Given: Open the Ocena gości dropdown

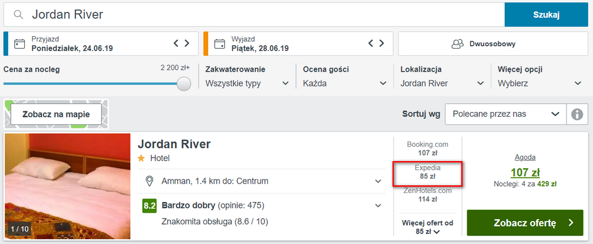Looking at the screenshot, I should point(345,84).
